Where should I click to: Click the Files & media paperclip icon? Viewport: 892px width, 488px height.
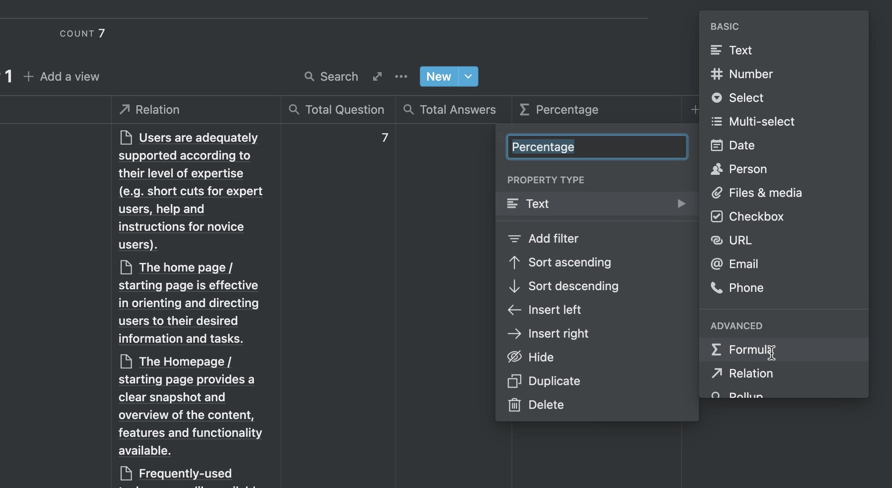717,193
